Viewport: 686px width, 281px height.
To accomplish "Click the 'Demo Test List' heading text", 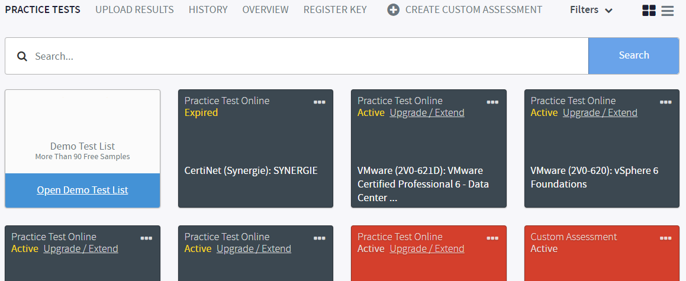I will click(83, 146).
